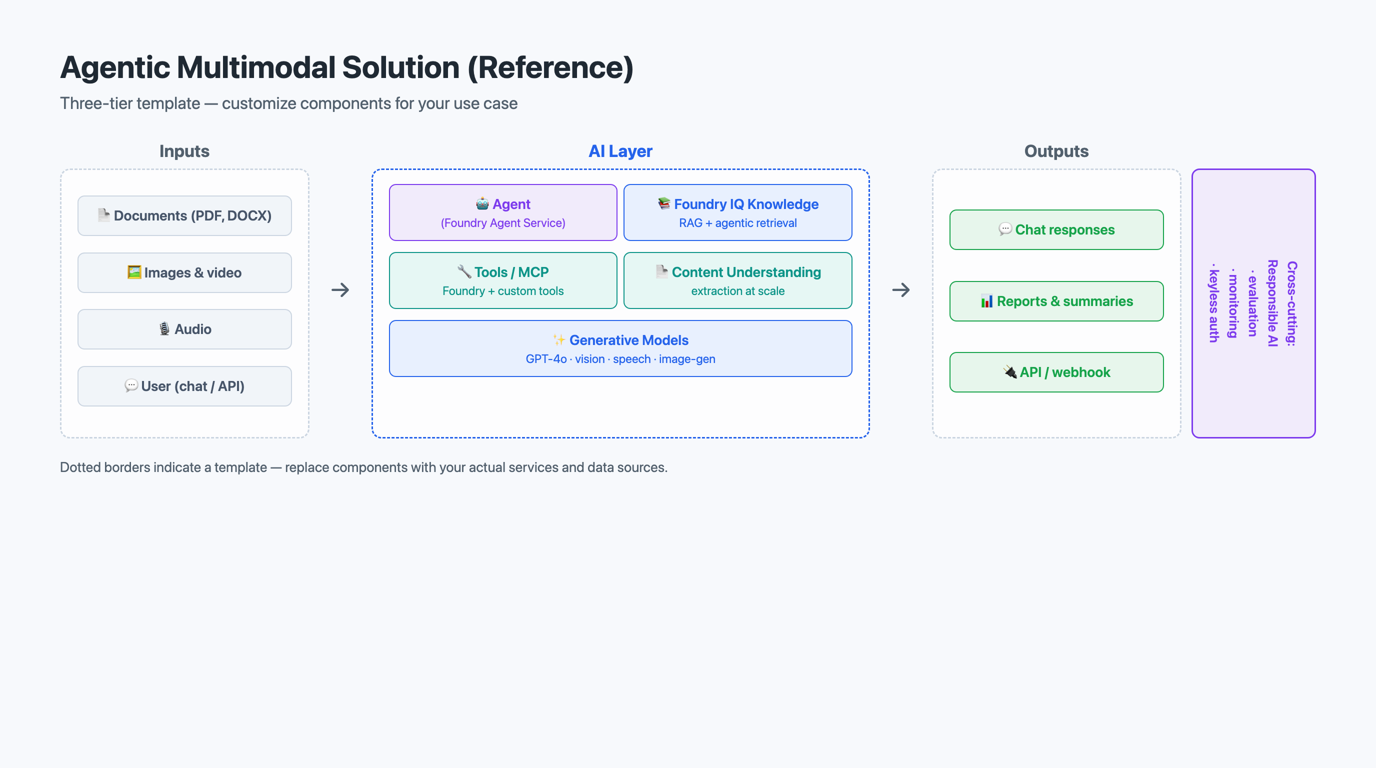Click the '· keyless auth' vertical text
The width and height of the screenshot is (1376, 768).
(x=1214, y=303)
